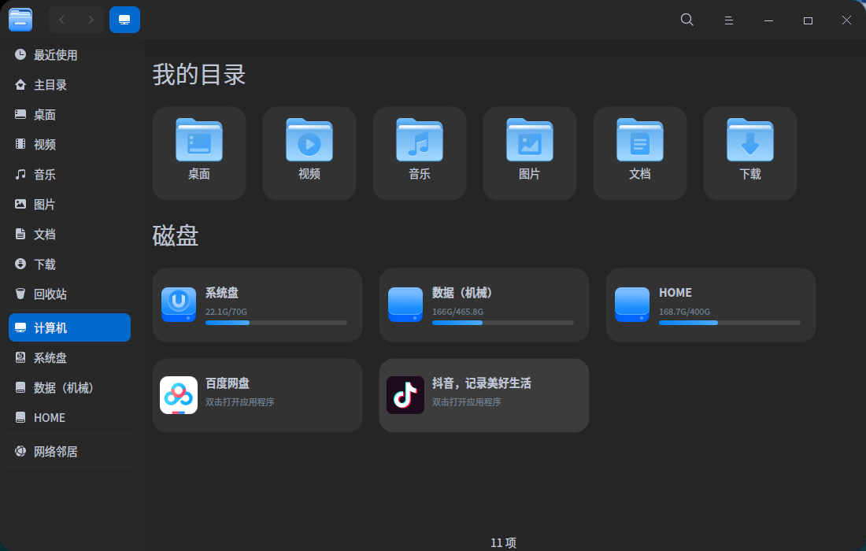866x551 pixels.
Task: Open 主目录 in the sidebar
Action: pos(69,84)
